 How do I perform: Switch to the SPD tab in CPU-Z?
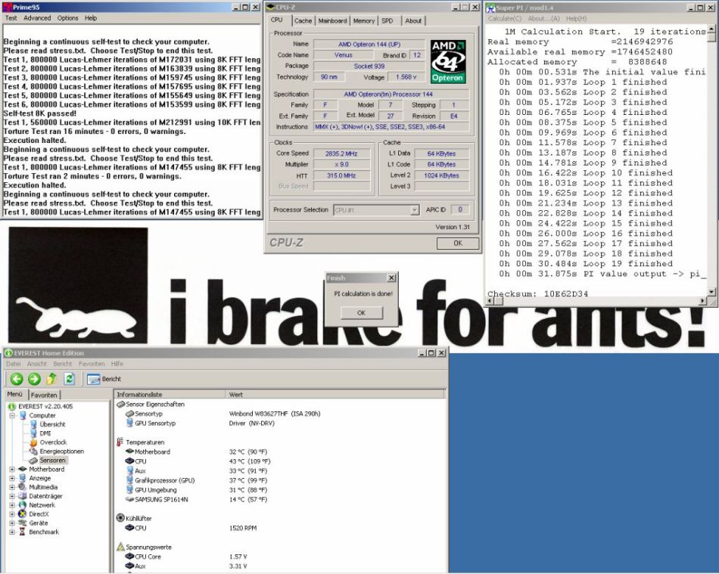click(388, 20)
